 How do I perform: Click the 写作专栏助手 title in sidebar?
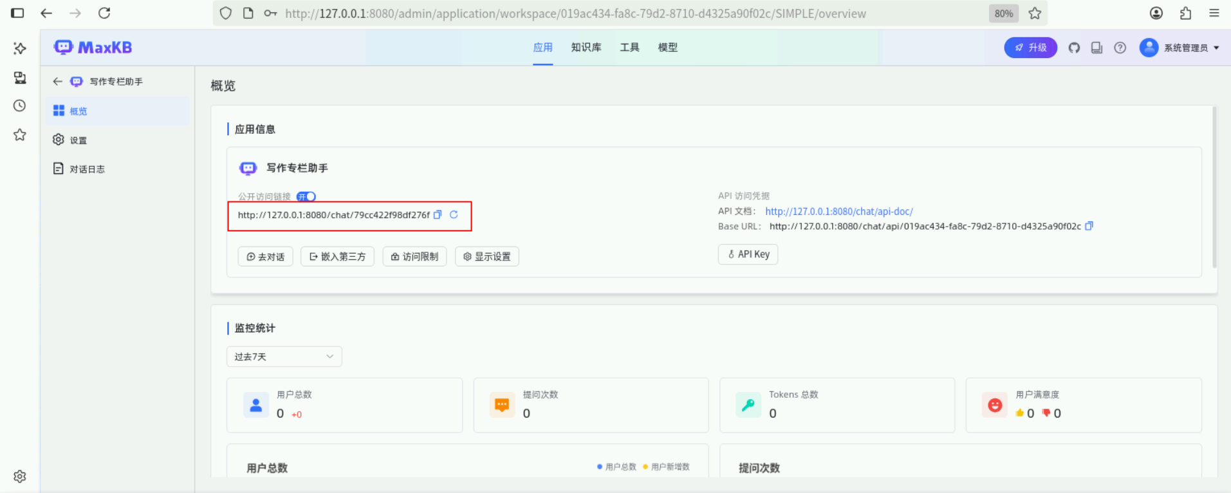tap(116, 81)
